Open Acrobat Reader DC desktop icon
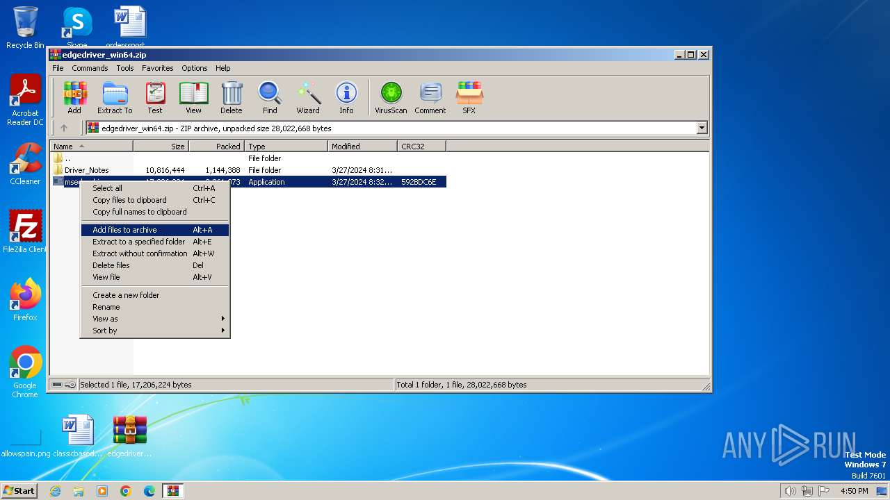 [x=25, y=101]
